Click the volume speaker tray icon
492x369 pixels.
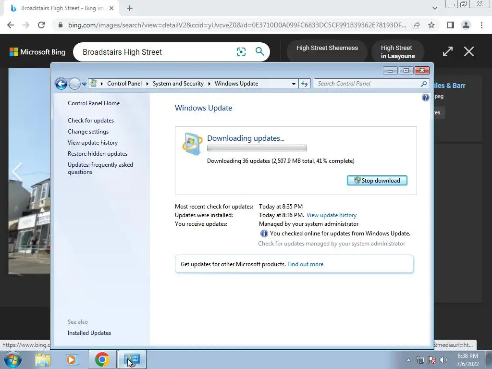pos(443,360)
